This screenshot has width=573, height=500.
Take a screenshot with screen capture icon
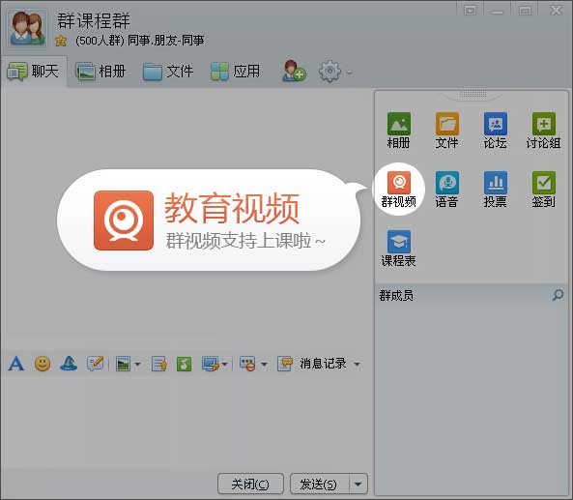[x=211, y=364]
